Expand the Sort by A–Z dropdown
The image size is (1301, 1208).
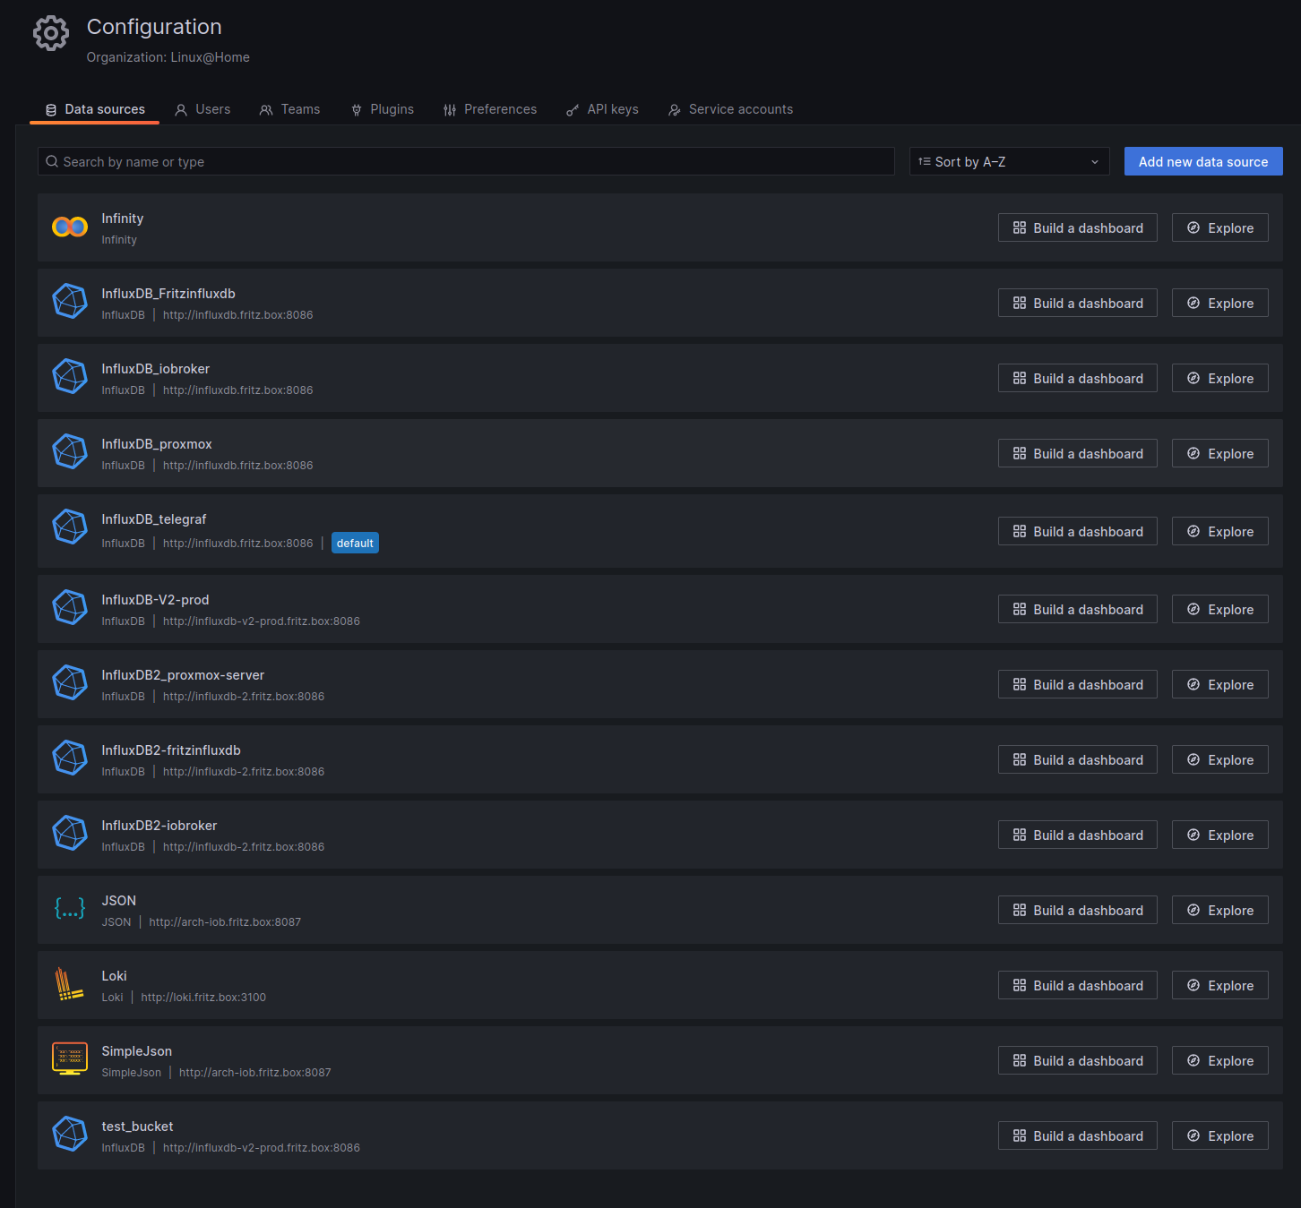[1010, 161]
